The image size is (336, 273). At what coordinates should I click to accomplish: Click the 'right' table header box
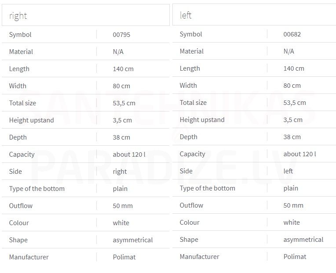pos(86,15)
